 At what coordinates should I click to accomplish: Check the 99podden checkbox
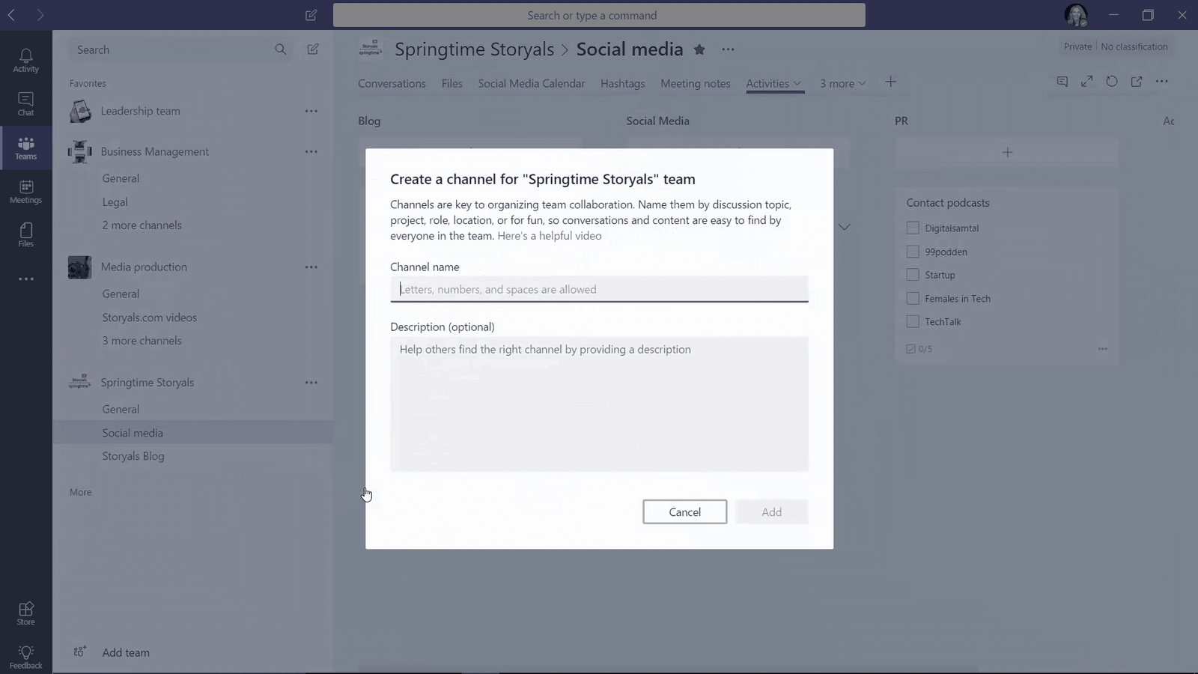click(913, 252)
